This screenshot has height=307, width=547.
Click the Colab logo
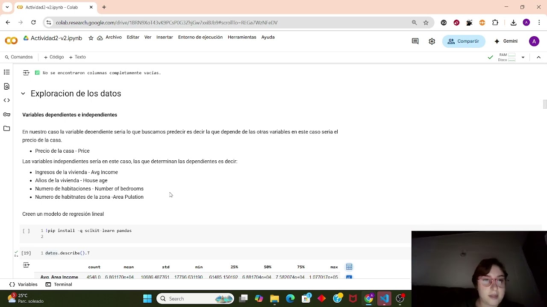11,41
